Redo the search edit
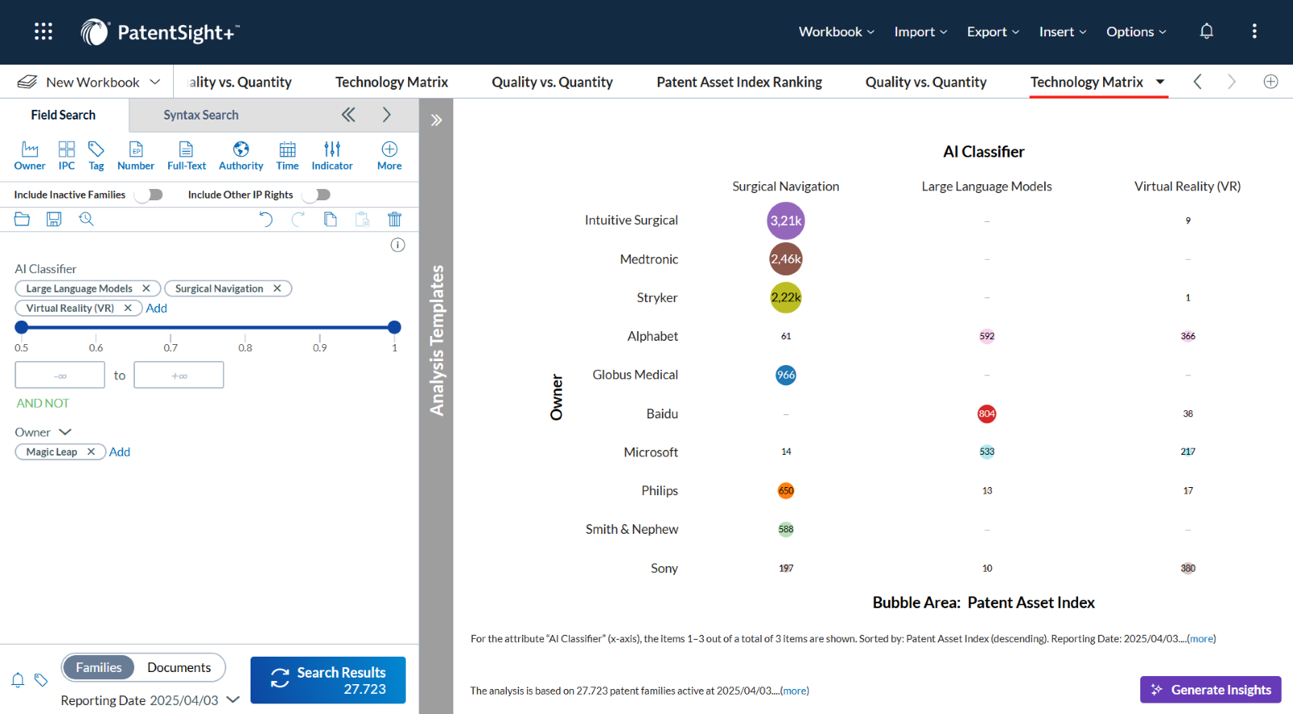1293x714 pixels. tap(298, 219)
